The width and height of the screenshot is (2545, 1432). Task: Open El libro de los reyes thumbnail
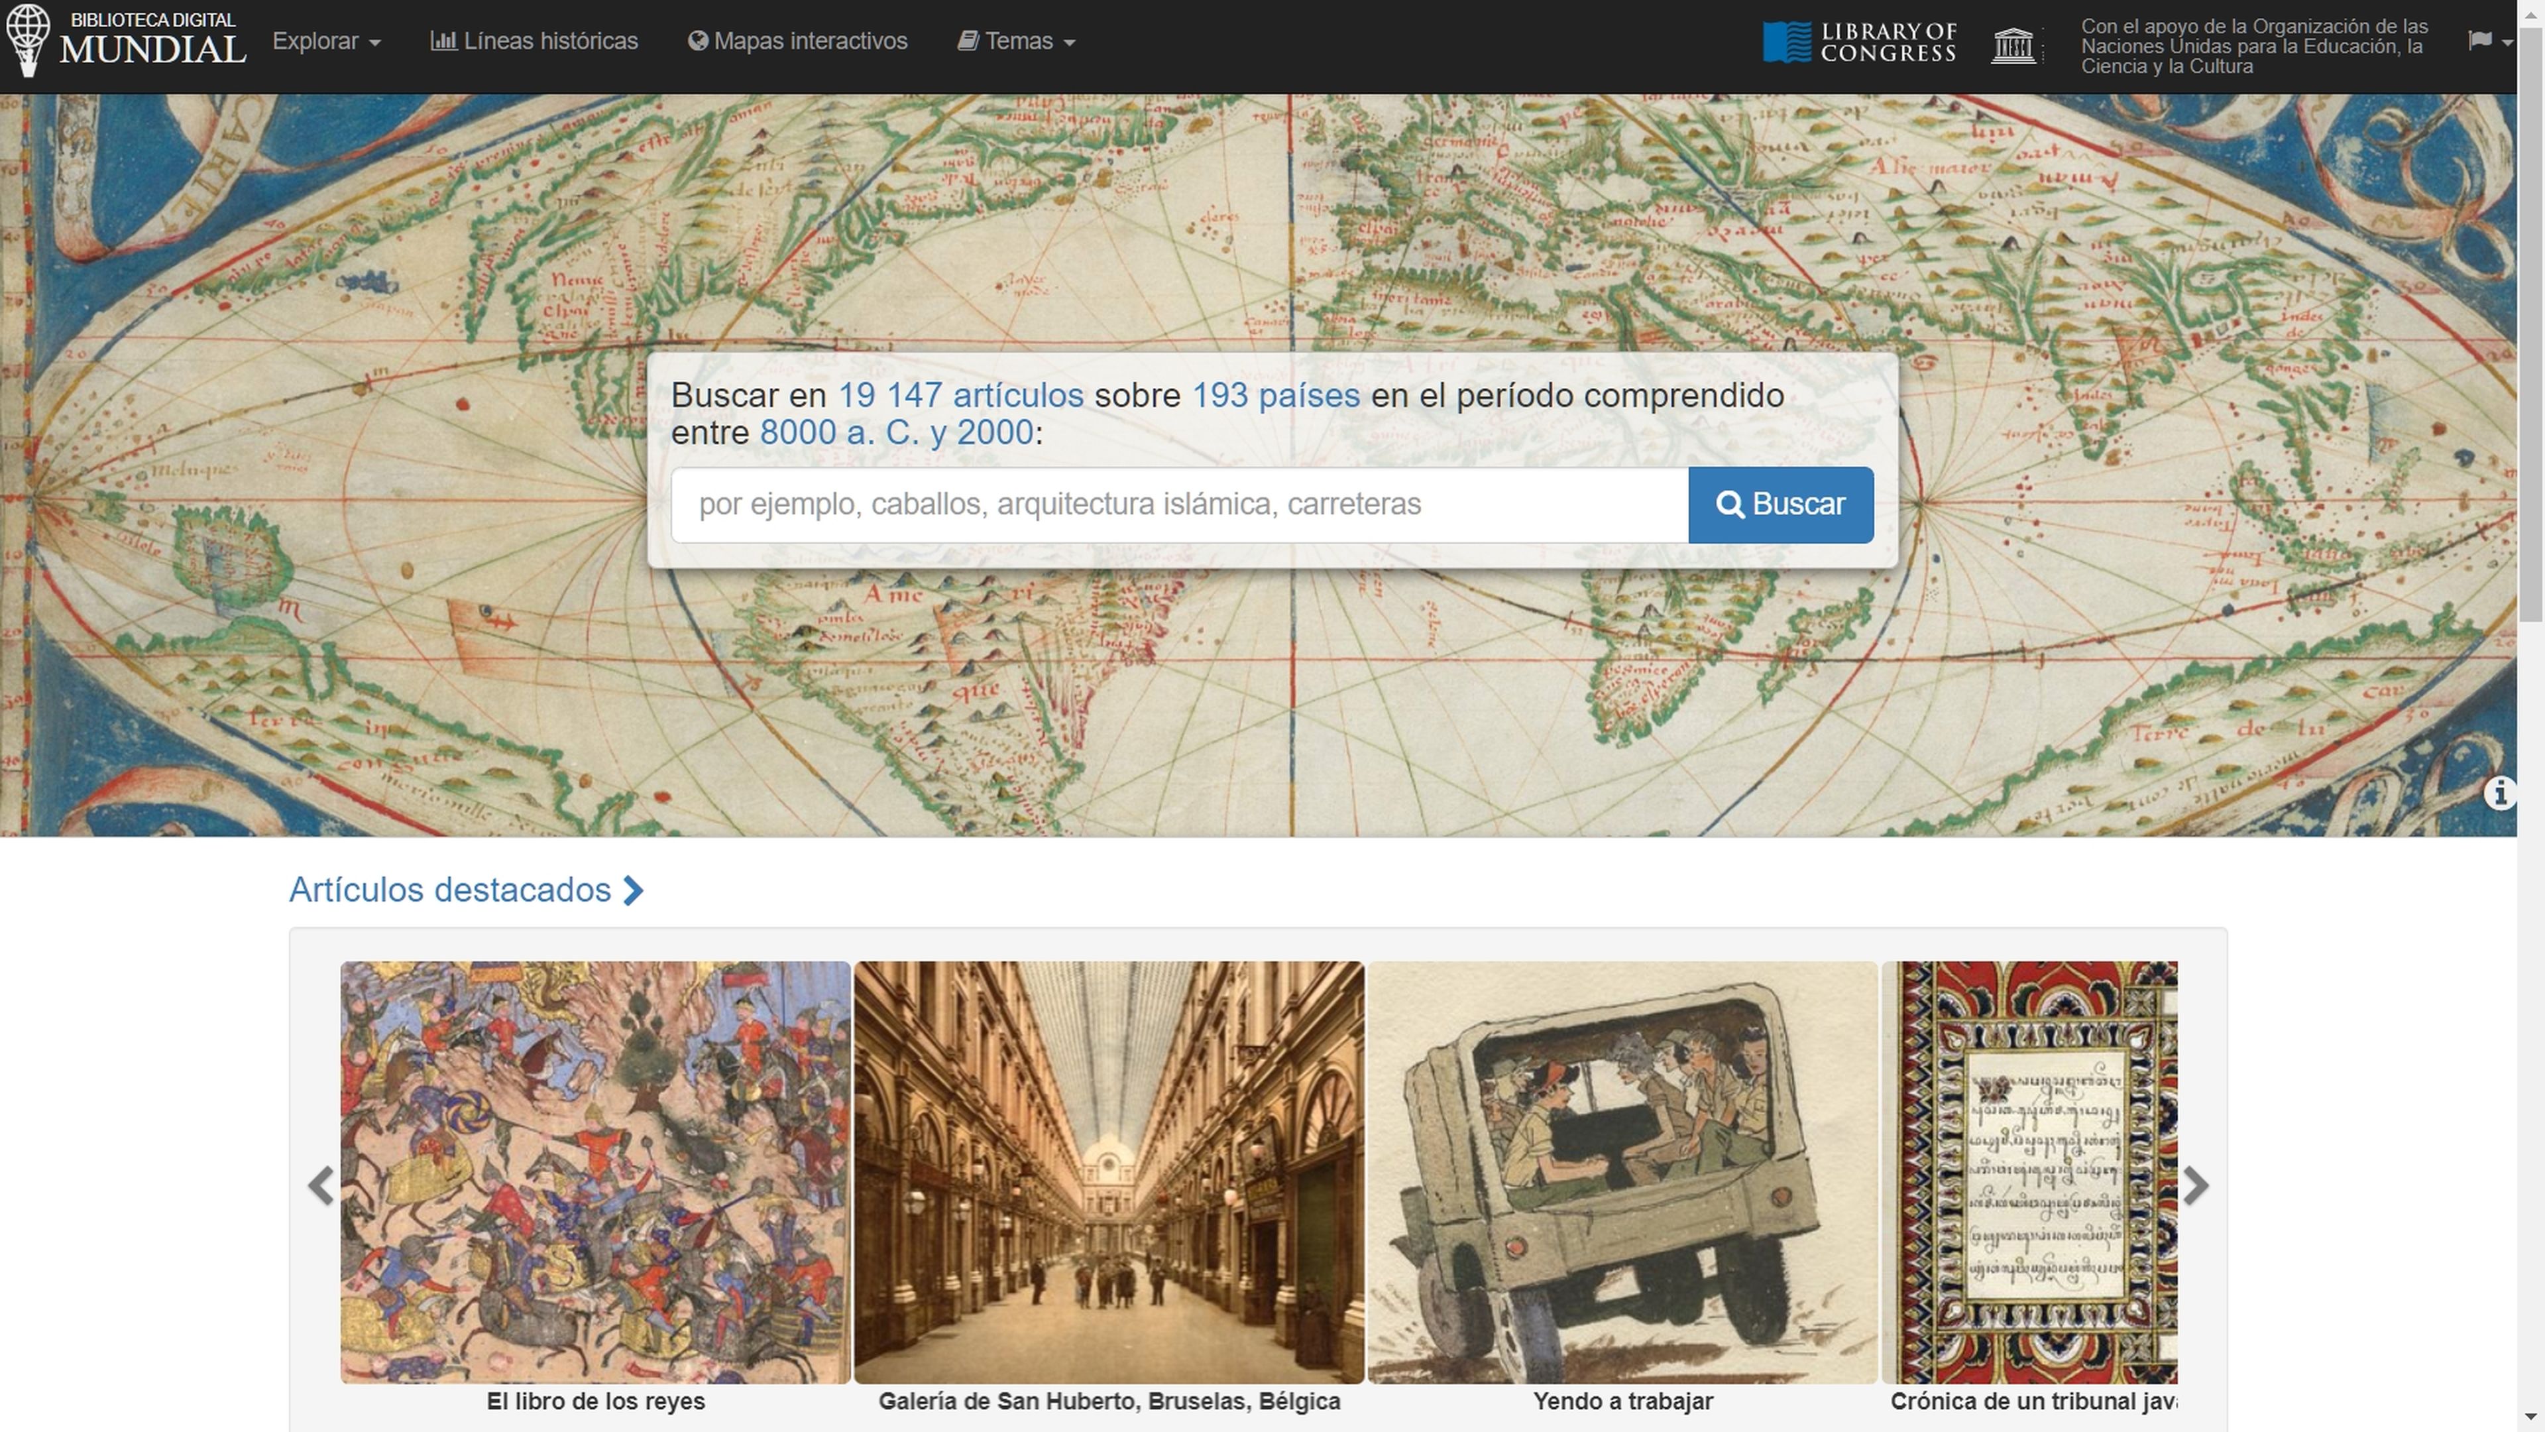[x=594, y=1172]
